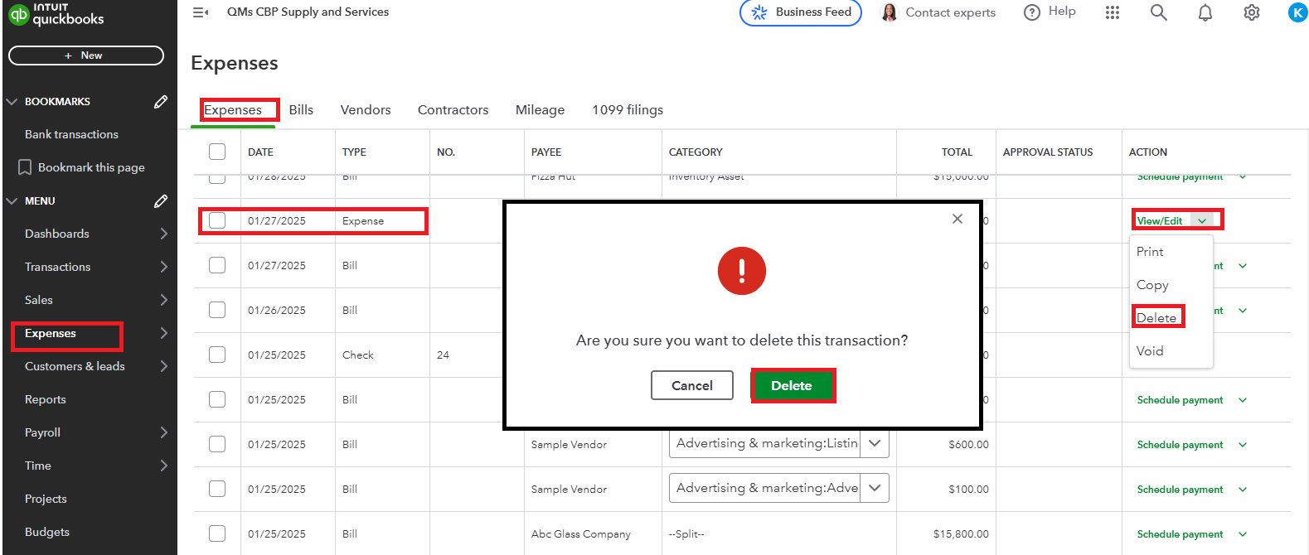The image size is (1309, 555).
Task: Close the delete confirmation dialog
Action: pyautogui.click(x=957, y=219)
